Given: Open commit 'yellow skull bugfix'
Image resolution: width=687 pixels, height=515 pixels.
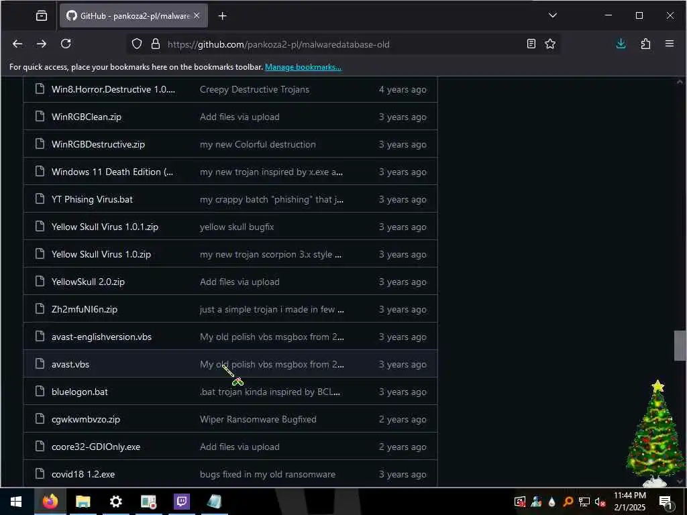Looking at the screenshot, I should click(237, 227).
